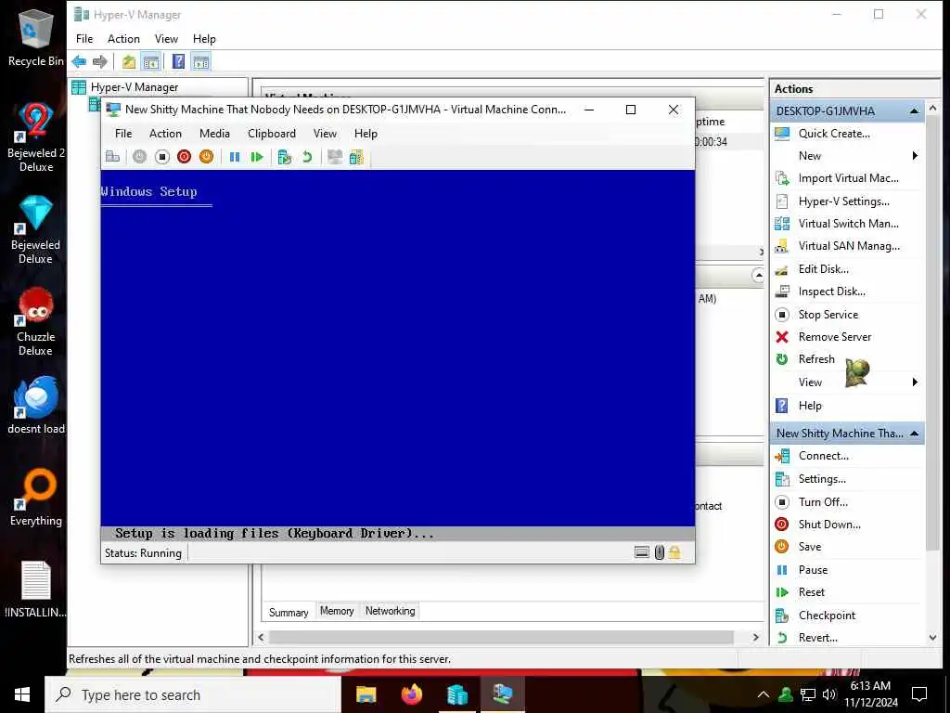The height and width of the screenshot is (713, 950).
Task: Select Hyper-V Manager root tree node
Action: [x=134, y=87]
